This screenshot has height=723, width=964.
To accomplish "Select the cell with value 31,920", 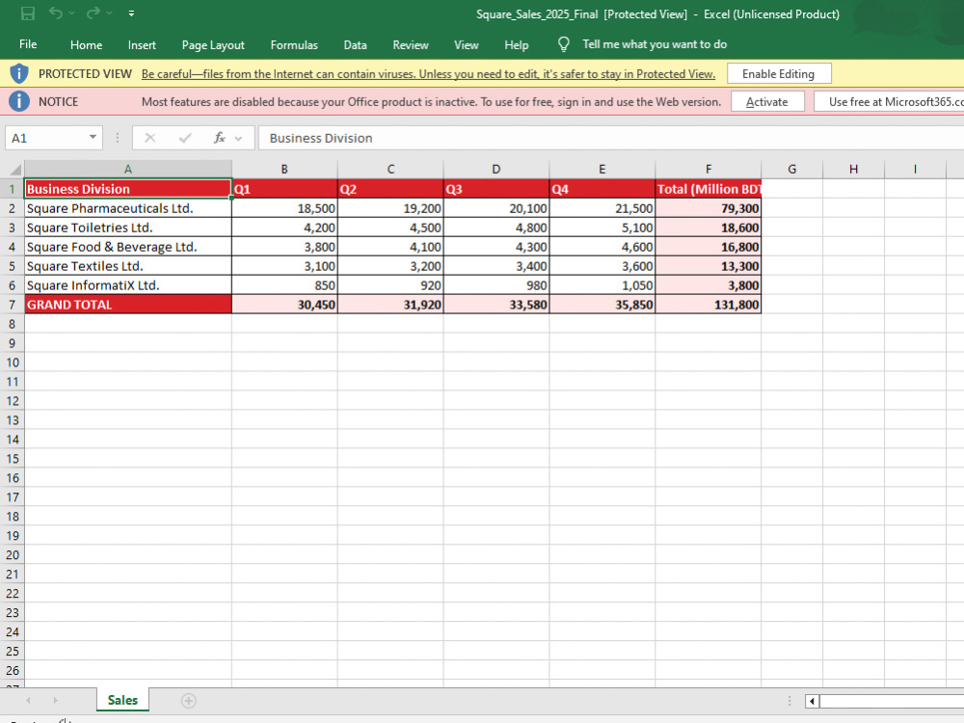I will click(390, 305).
